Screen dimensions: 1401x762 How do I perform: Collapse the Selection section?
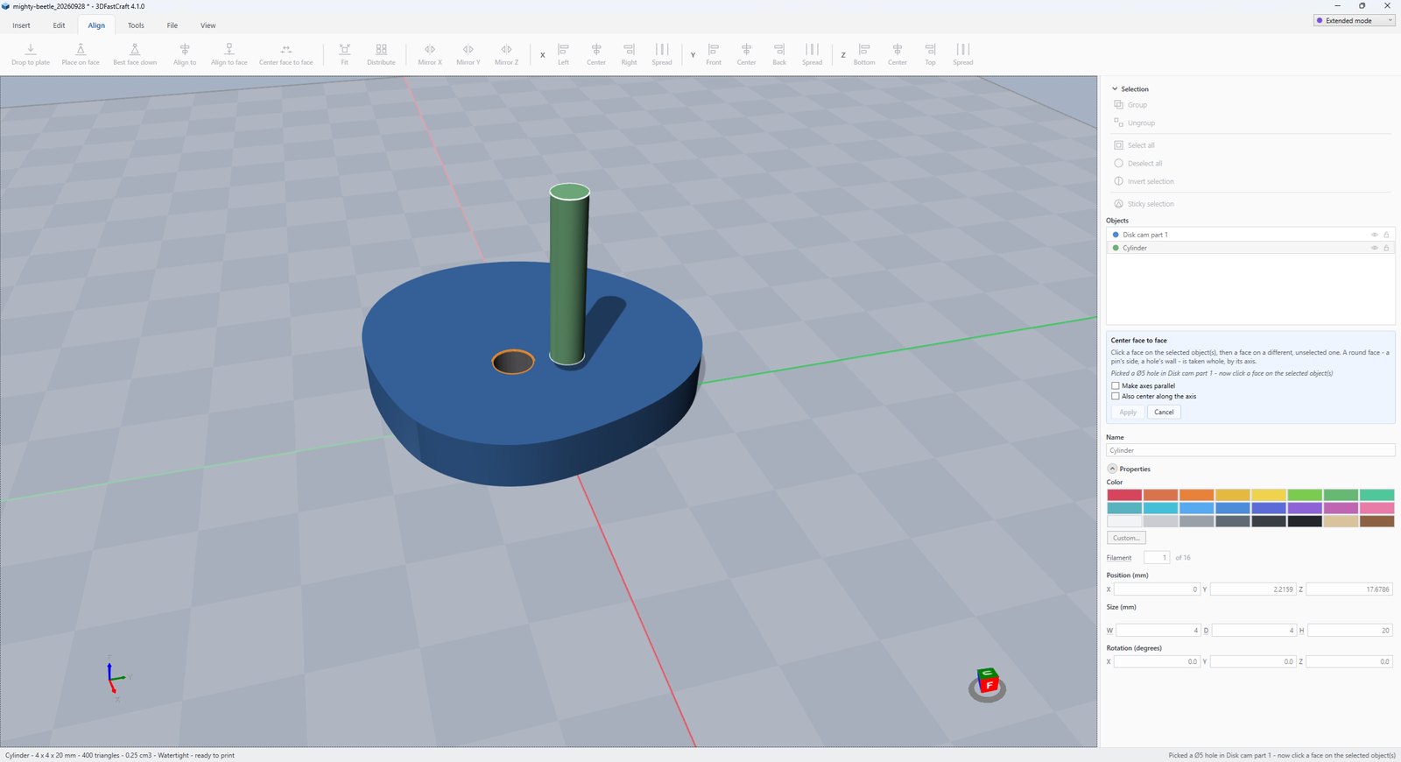1115,89
